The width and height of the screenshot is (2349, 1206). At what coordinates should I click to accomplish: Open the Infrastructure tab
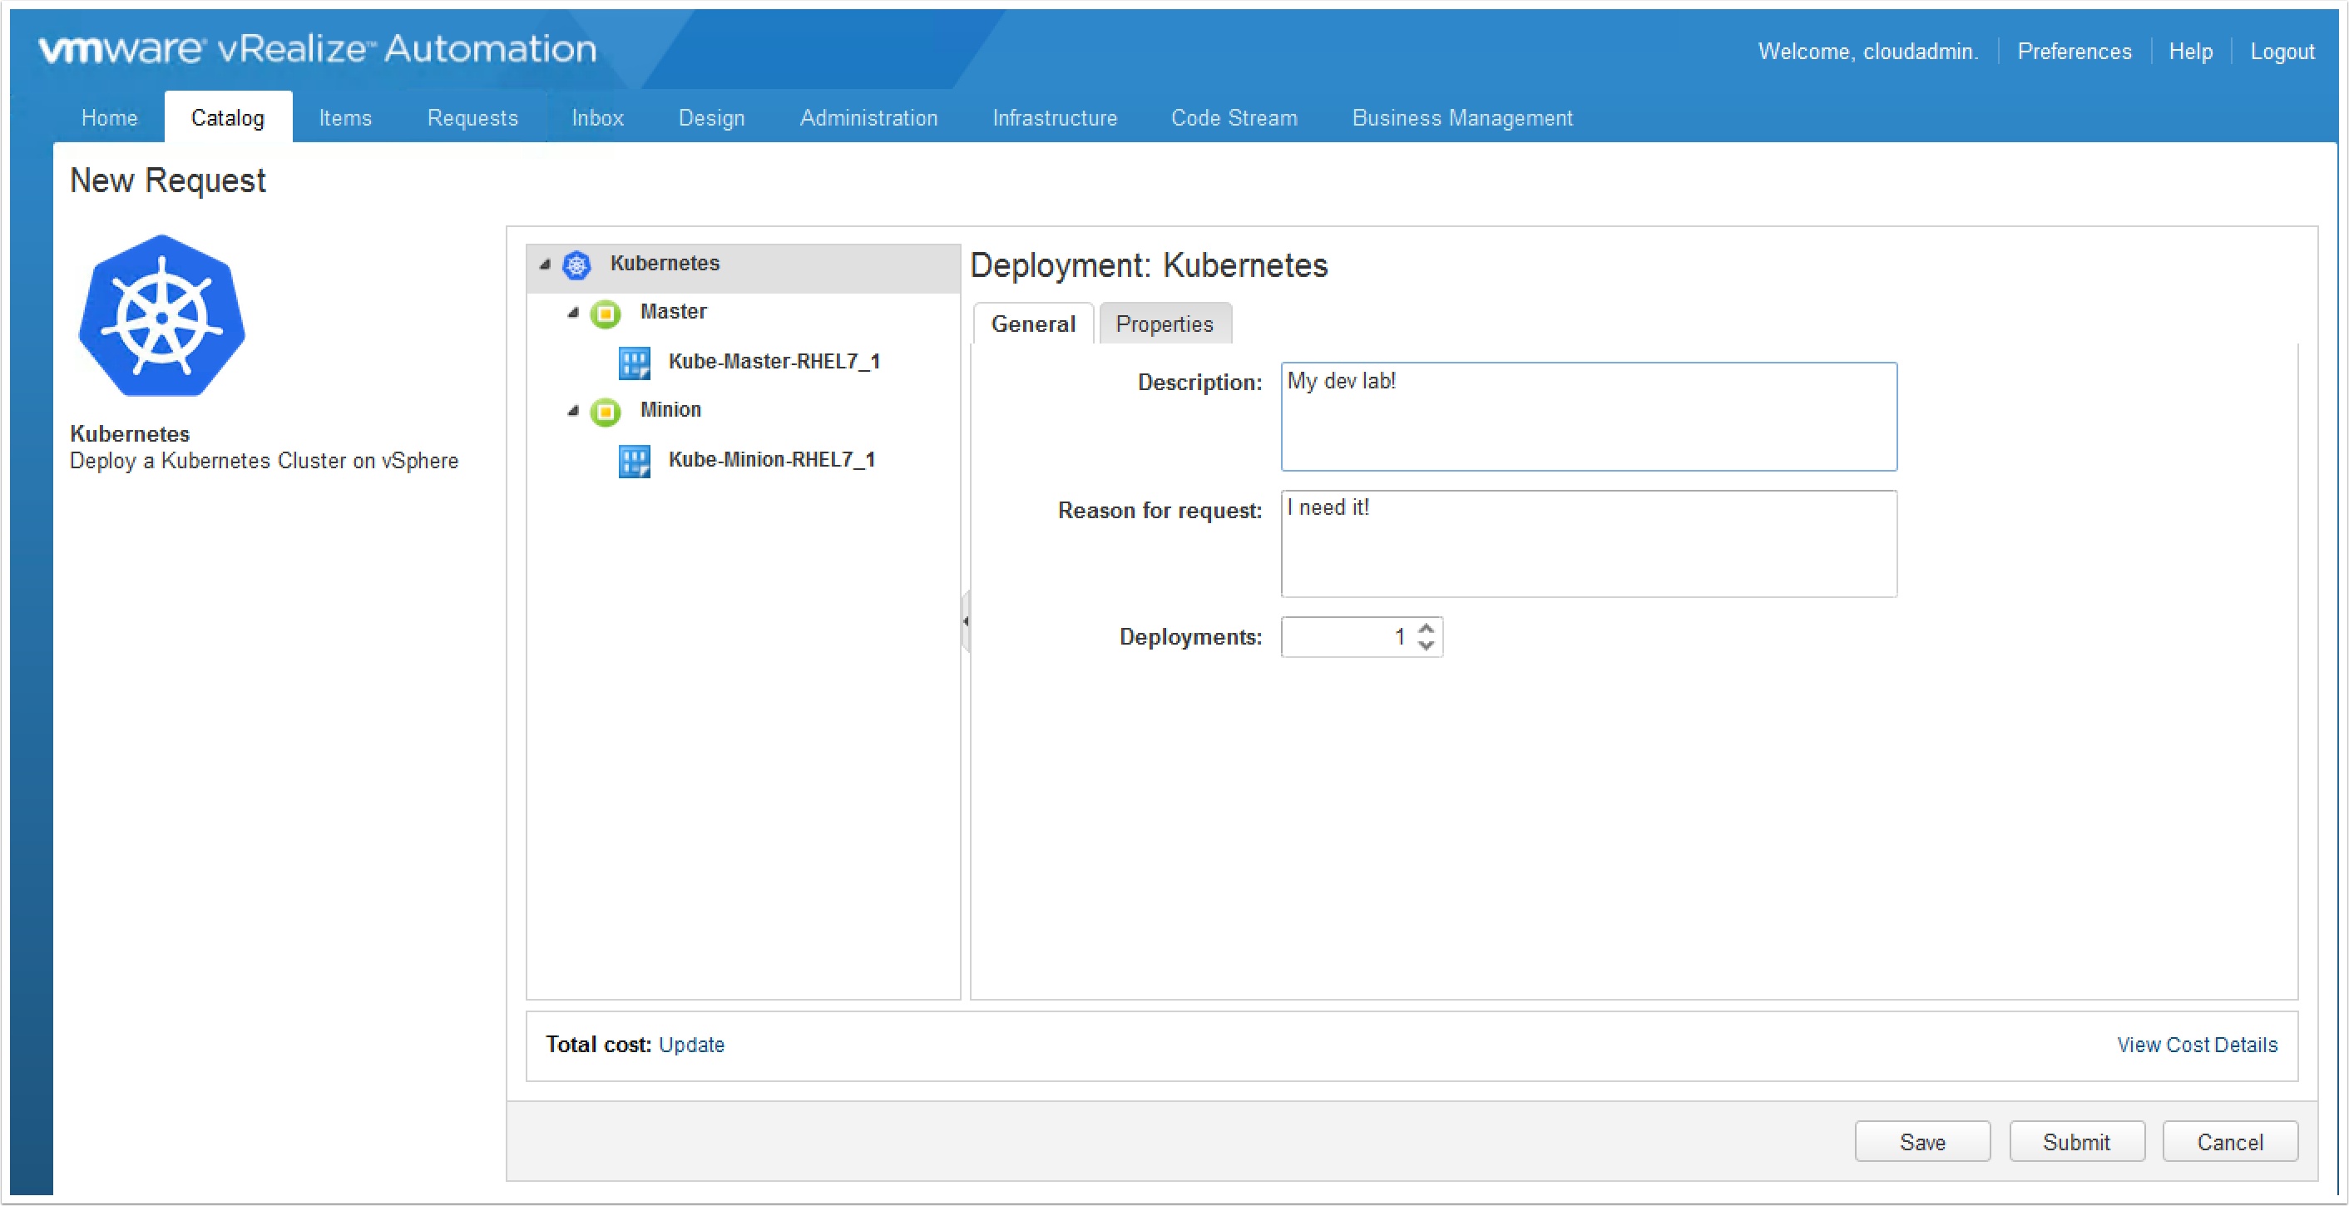pyautogui.click(x=1054, y=118)
